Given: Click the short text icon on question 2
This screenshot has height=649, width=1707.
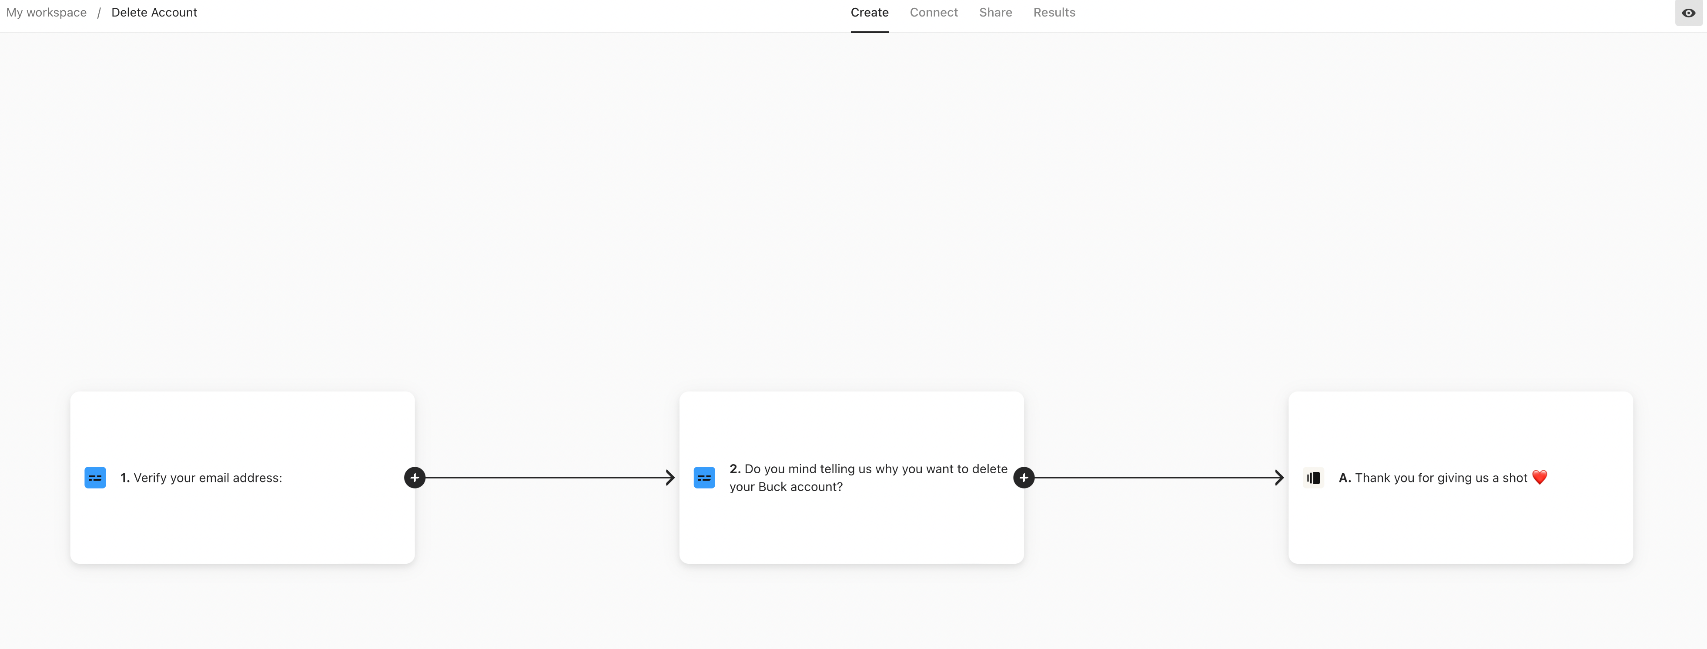Looking at the screenshot, I should pyautogui.click(x=704, y=477).
